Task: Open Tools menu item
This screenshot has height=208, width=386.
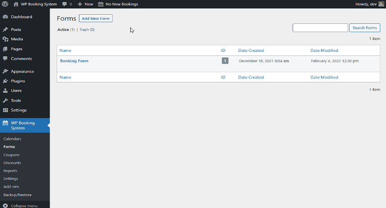Action: click(16, 100)
